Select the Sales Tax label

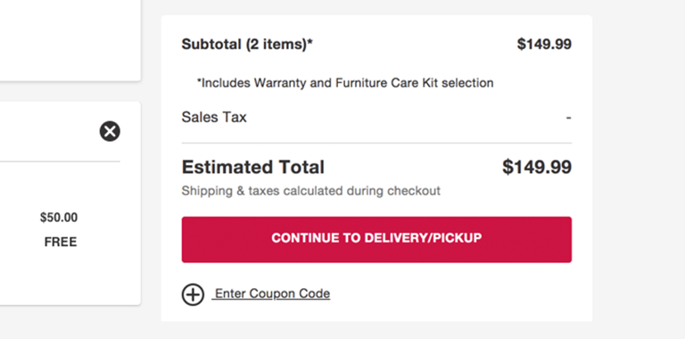(x=214, y=117)
